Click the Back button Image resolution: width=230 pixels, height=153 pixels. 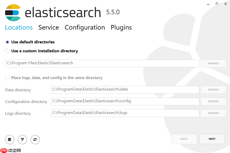[184, 139]
